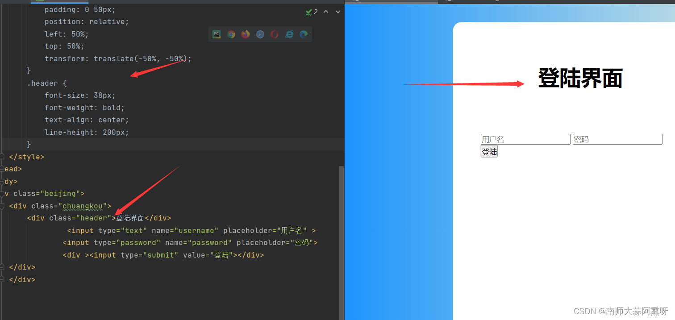Viewport: 675px width, 320px height.
Task: Open page in Opera browser
Action: (x=275, y=34)
